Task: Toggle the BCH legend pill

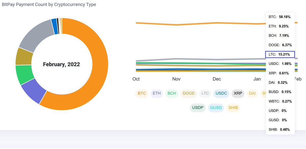Action: [172, 93]
